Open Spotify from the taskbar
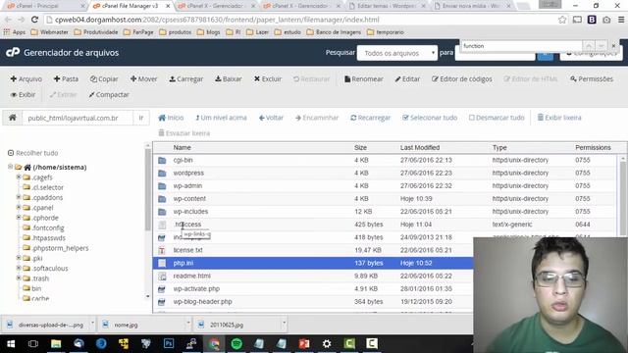The image size is (628, 353). [236, 343]
